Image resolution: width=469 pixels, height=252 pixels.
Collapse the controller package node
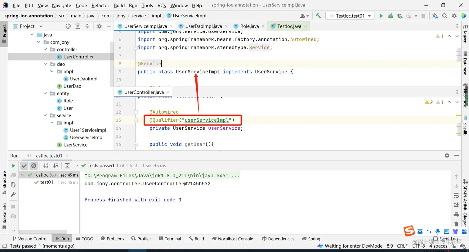[x=45, y=49]
